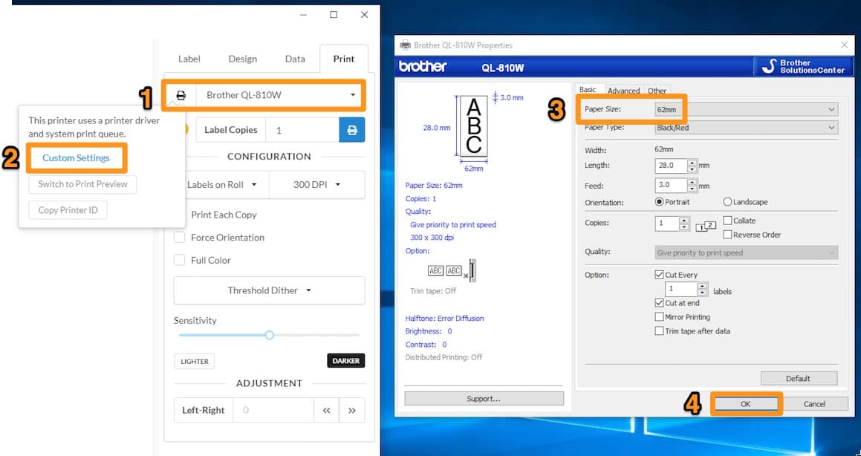861x456 pixels.
Task: Toggle Force Orientation on
Action: [178, 237]
